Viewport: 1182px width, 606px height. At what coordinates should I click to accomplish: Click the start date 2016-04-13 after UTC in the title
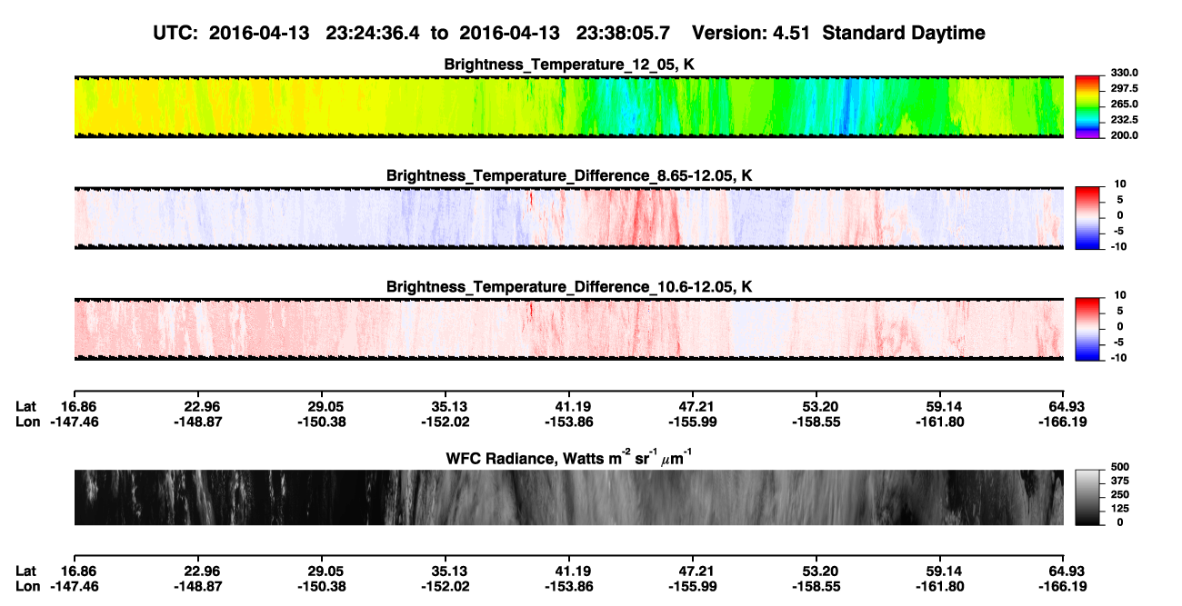(x=259, y=33)
